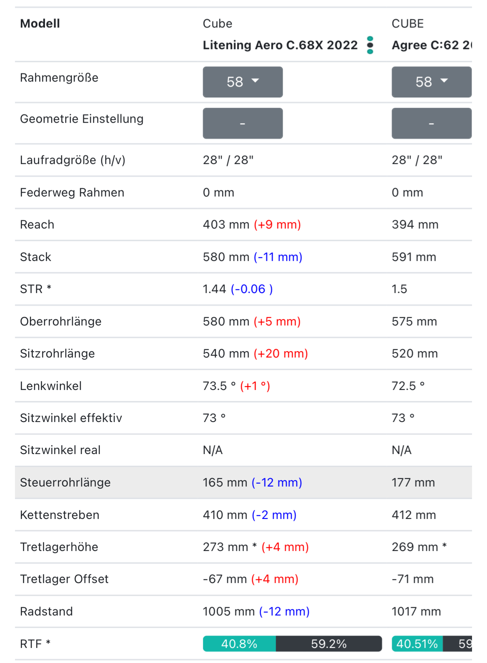Expand frame size dropdown for Litening Aero
The width and height of the screenshot is (487, 663).
click(x=243, y=82)
